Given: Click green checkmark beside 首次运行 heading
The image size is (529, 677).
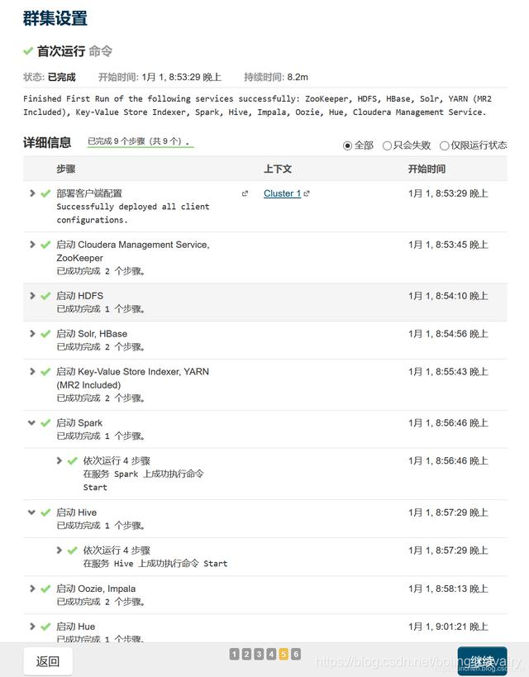Looking at the screenshot, I should 28,51.
